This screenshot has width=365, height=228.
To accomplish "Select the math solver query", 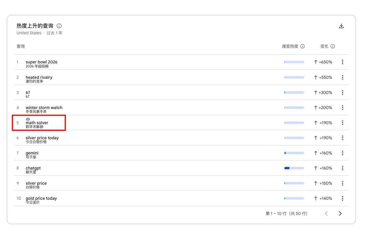I will [x=37, y=123].
